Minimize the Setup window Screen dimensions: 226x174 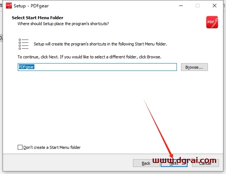pyautogui.click(x=181, y=6)
